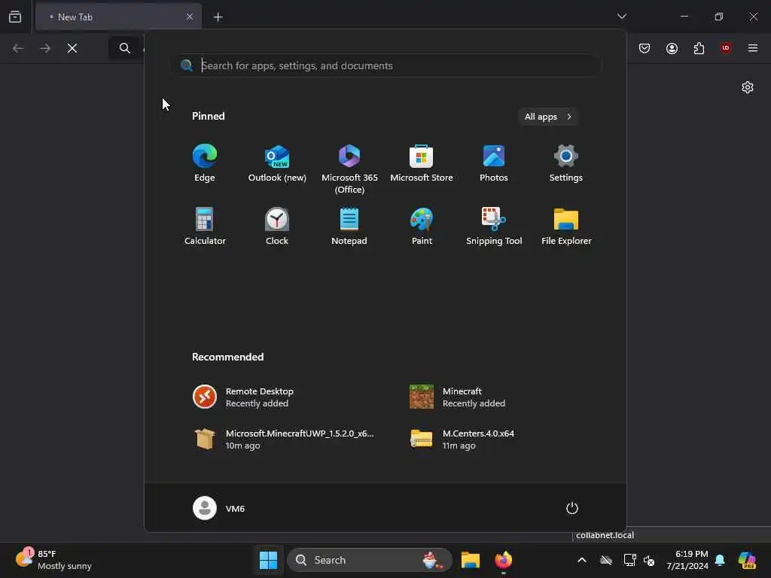Click taskbar Search box
Screen dimensions: 771x578
click(x=369, y=560)
